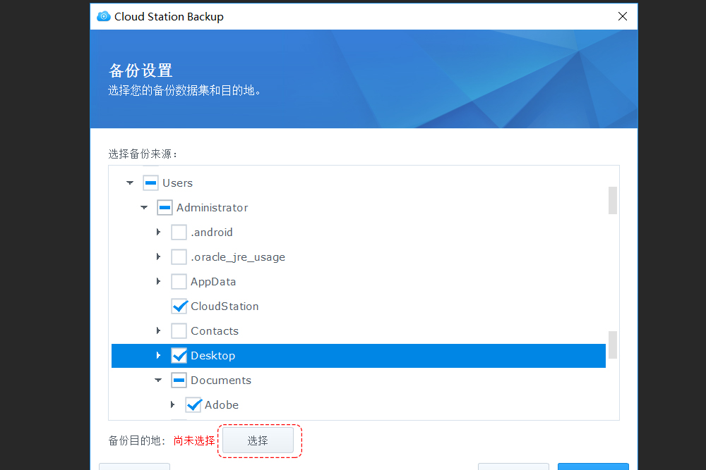The width and height of the screenshot is (706, 470).
Task: Collapse the Users tree node
Action: 129,183
